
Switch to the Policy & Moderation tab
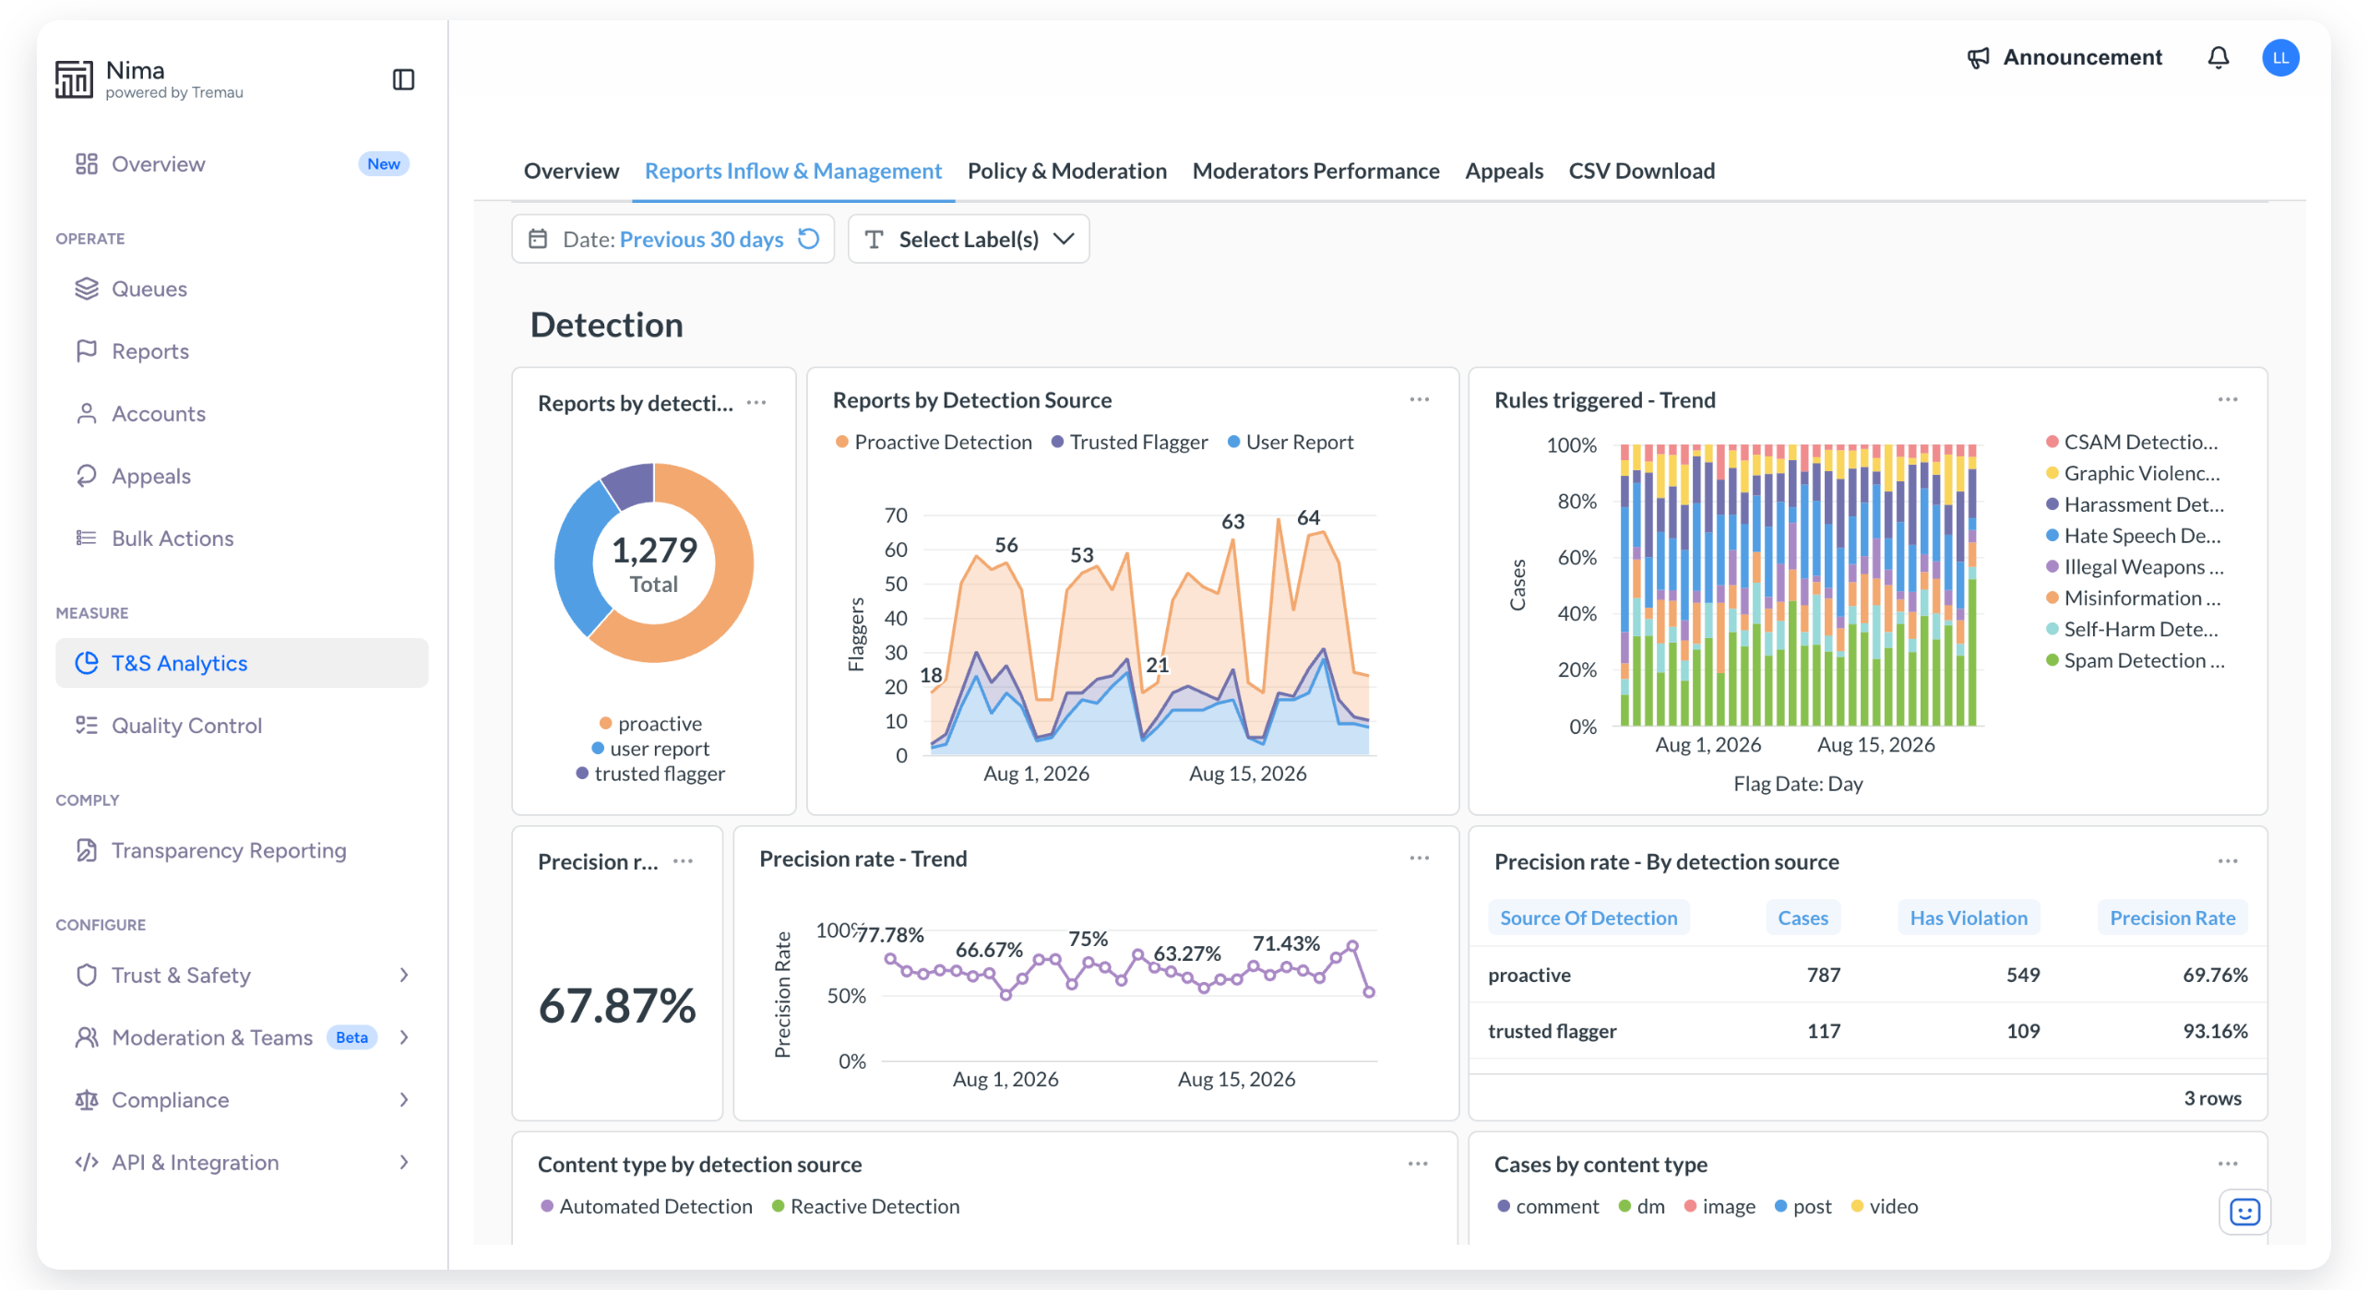coord(1066,172)
